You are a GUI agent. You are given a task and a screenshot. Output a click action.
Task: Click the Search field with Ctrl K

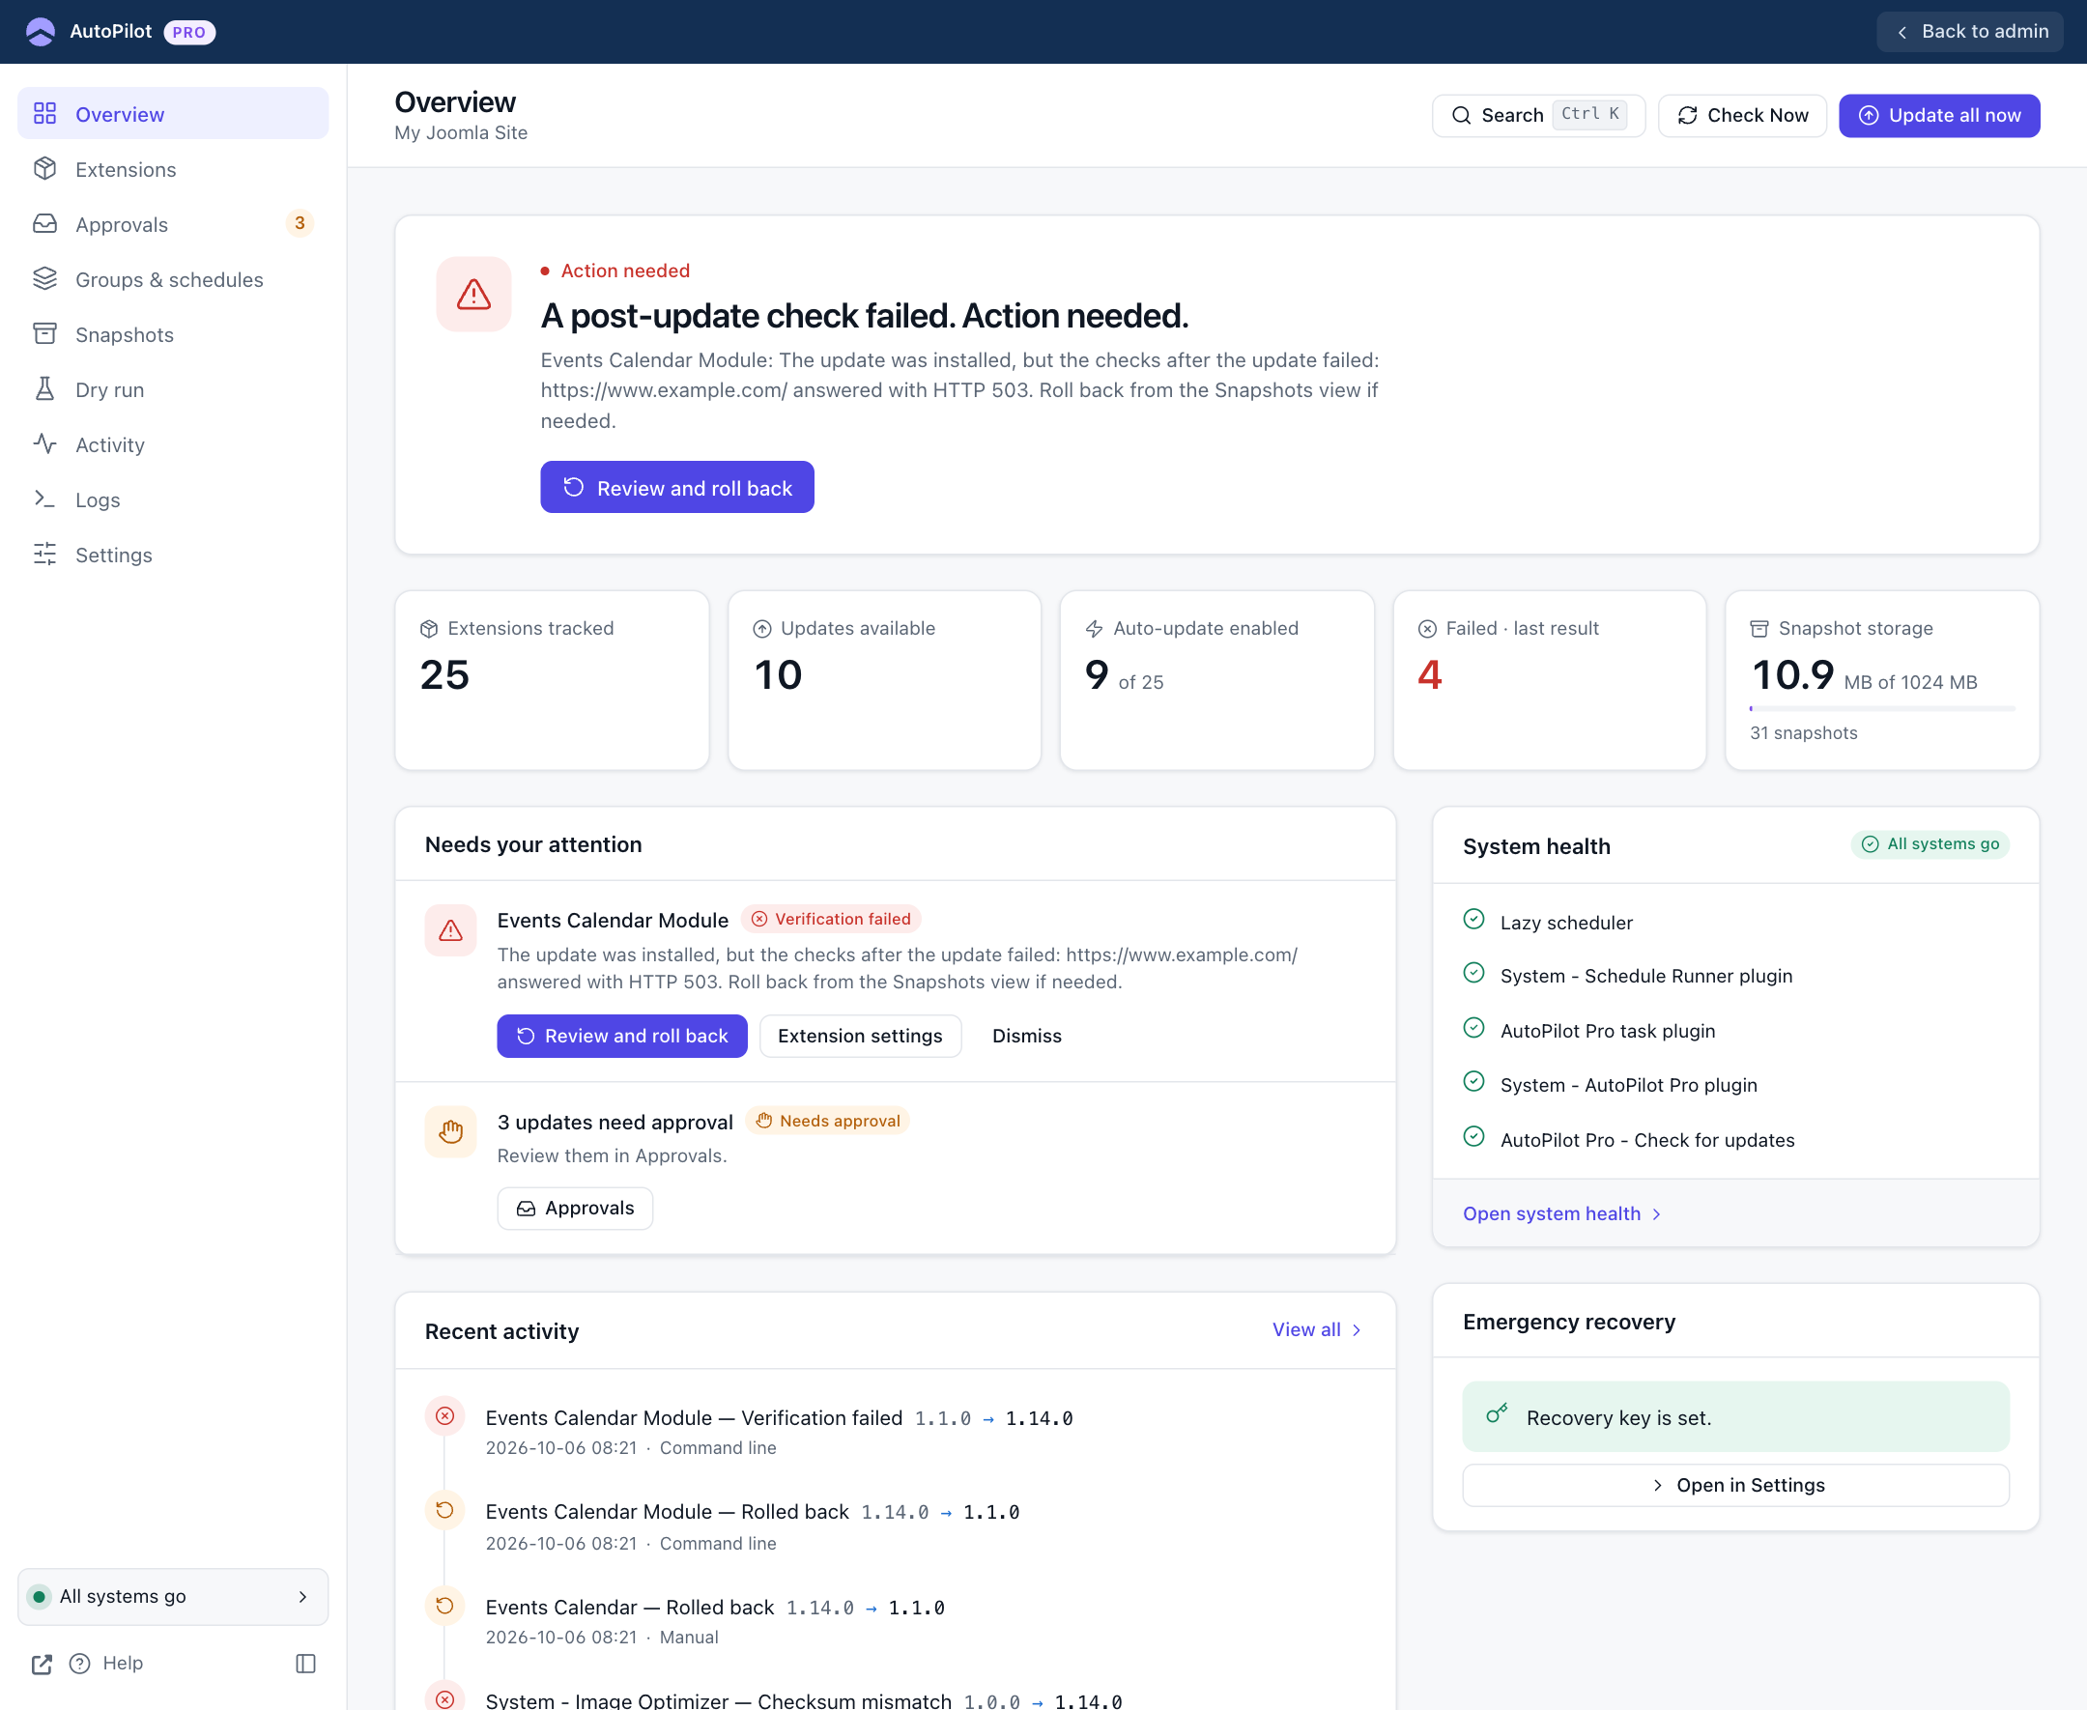pyautogui.click(x=1537, y=115)
